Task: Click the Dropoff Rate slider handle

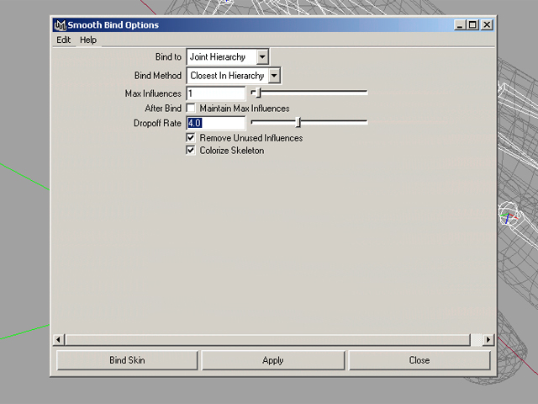Action: [x=298, y=122]
